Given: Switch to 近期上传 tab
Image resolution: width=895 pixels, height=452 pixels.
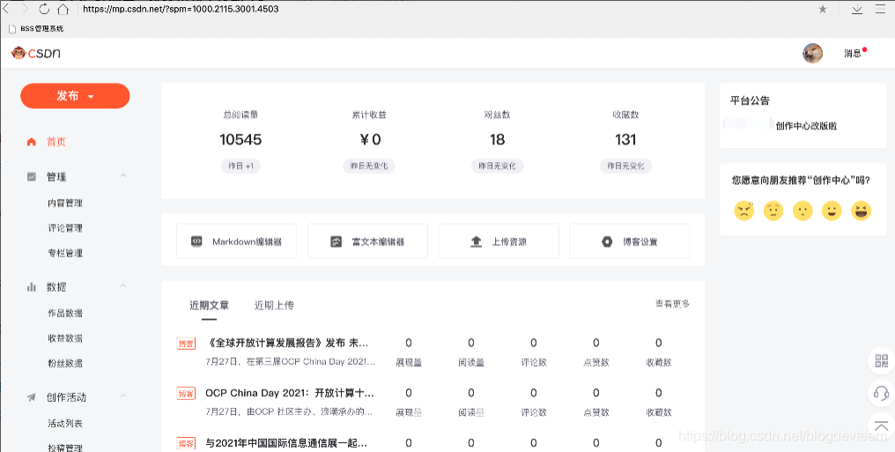Looking at the screenshot, I should [x=274, y=306].
